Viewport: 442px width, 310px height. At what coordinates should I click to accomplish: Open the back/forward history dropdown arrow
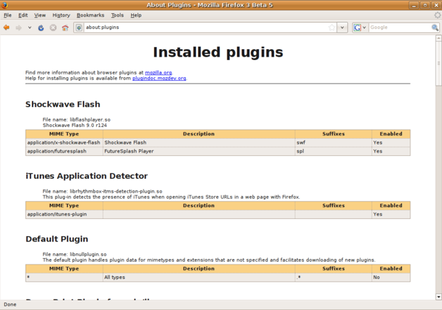coord(30,28)
